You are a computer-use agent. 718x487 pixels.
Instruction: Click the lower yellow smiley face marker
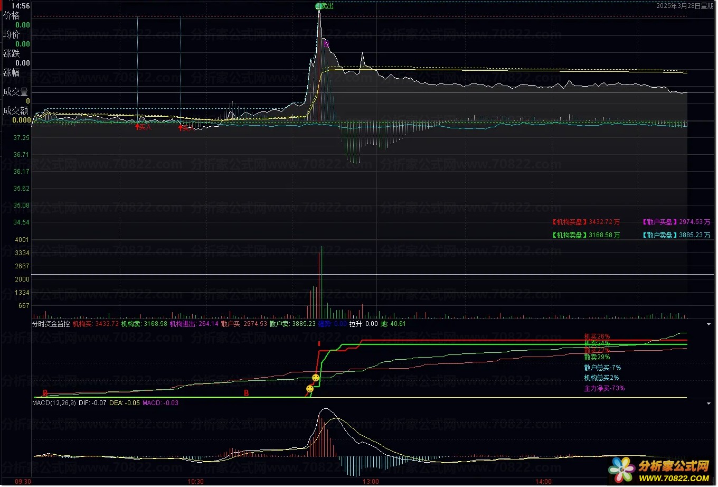pyautogui.click(x=309, y=389)
